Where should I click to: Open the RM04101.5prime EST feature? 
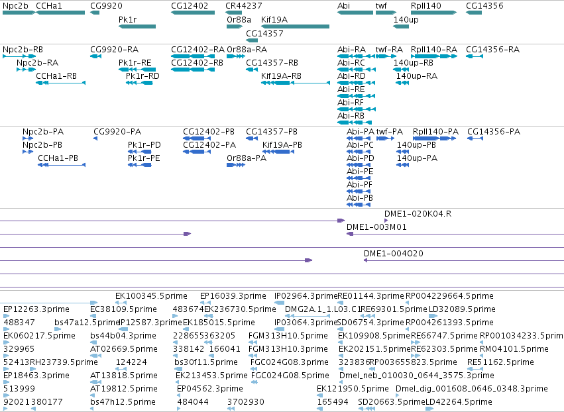click(x=482, y=356)
